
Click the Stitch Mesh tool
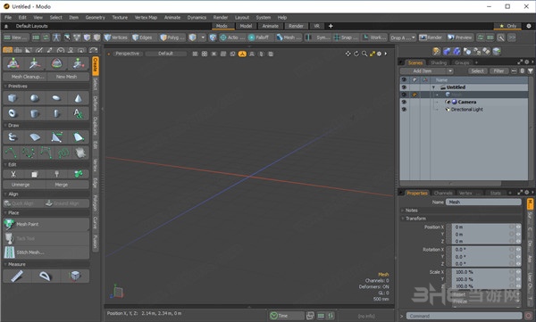(46, 252)
